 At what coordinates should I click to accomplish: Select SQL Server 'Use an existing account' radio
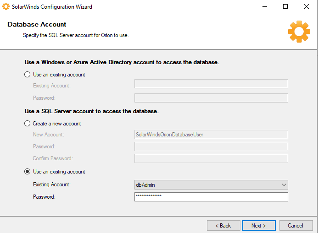click(28, 172)
